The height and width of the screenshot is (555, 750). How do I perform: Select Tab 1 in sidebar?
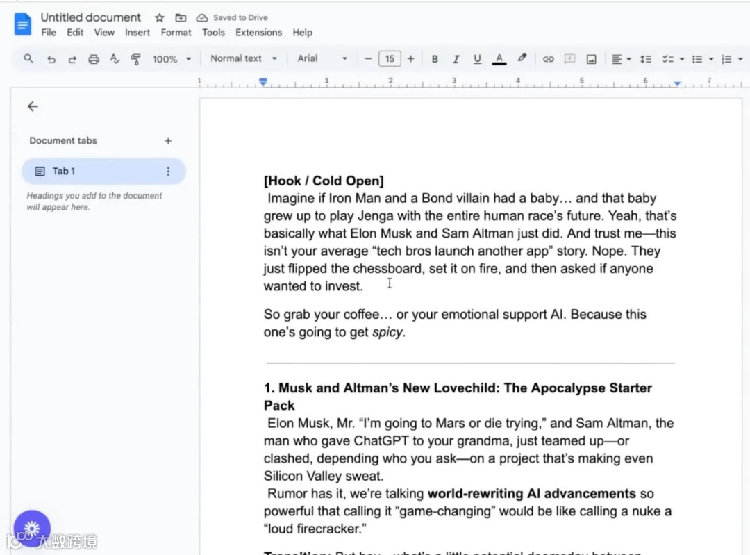(x=103, y=172)
